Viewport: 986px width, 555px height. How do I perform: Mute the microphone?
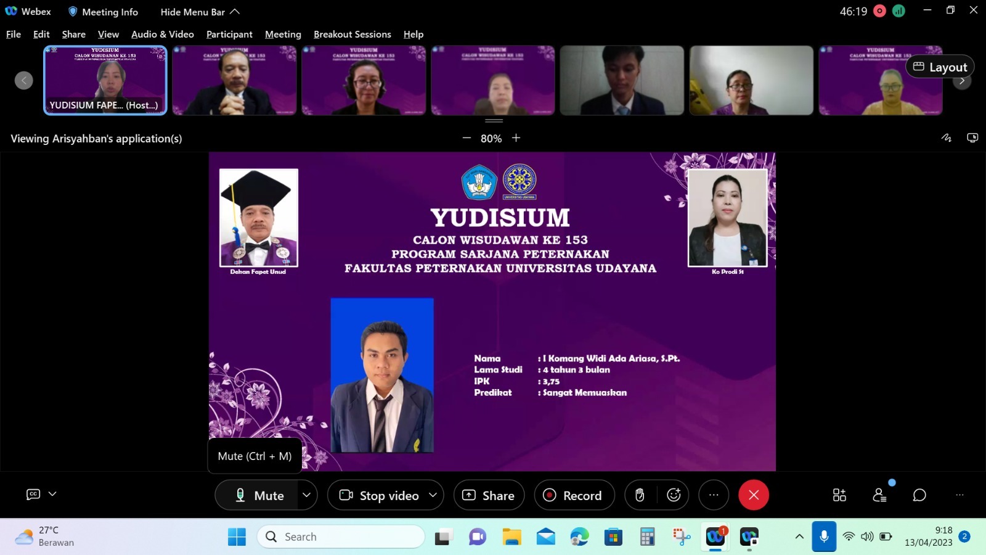[x=259, y=495]
